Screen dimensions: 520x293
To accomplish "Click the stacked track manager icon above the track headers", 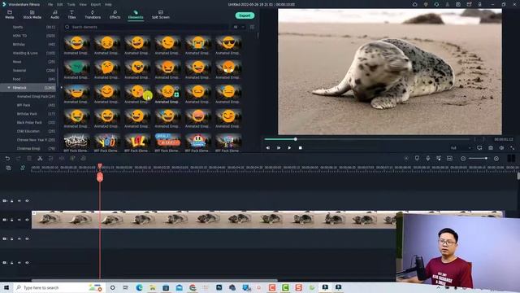I will click(x=8, y=168).
